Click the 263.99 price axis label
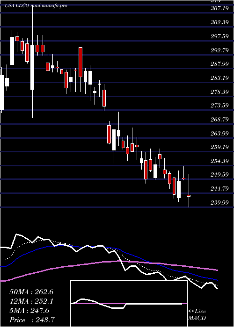 pos(219,133)
